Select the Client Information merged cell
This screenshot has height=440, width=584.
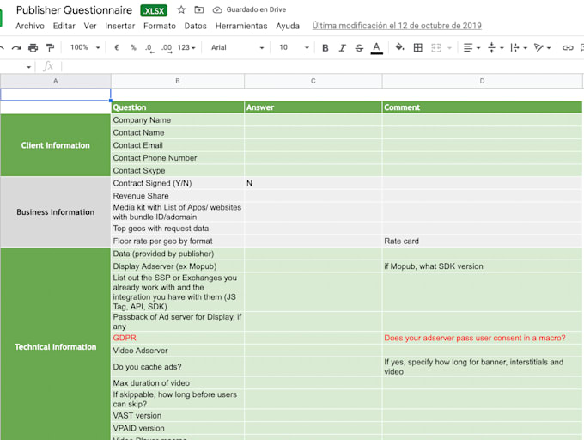point(56,145)
